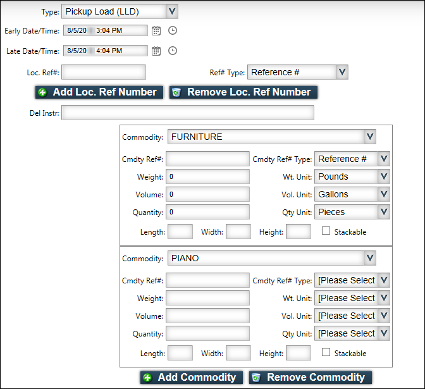Focus the Late Date/Time field
The height and width of the screenshot is (389, 425).
pos(106,51)
